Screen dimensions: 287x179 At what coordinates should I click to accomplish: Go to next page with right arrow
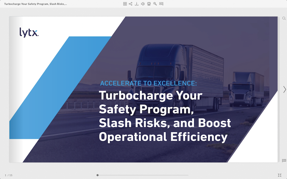(284, 89)
